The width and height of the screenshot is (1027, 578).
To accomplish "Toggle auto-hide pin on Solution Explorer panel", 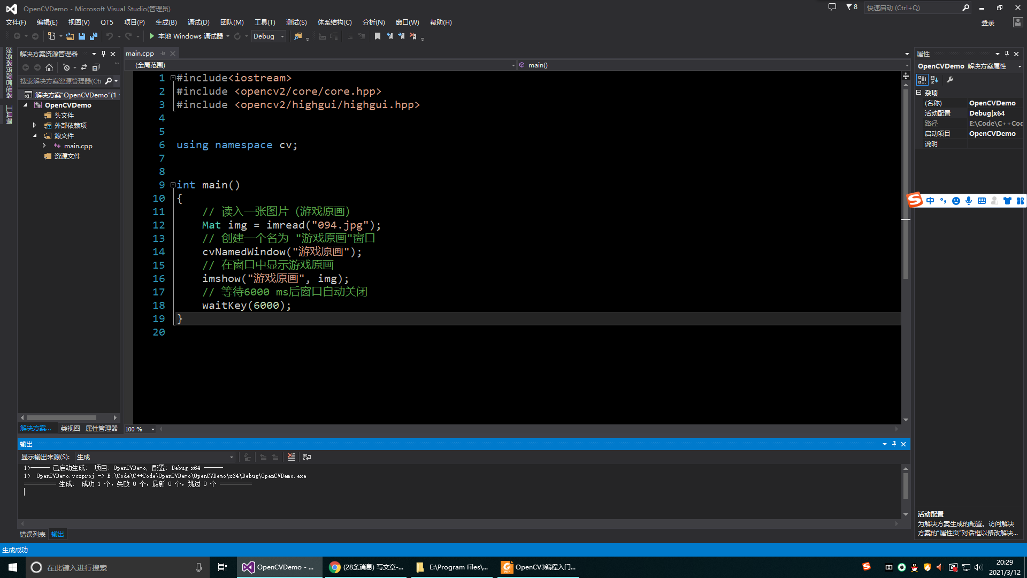I will [103, 54].
